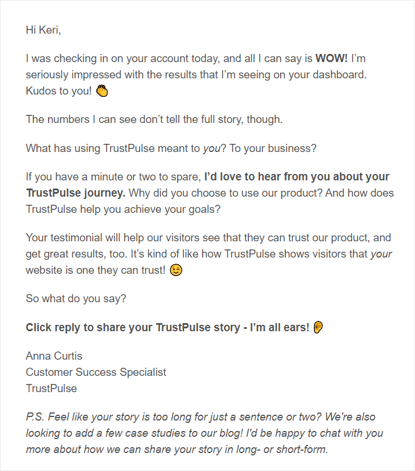415x471 pixels.
Task: Click the italic word "you" in the TrustPulse question
Action: [212, 148]
